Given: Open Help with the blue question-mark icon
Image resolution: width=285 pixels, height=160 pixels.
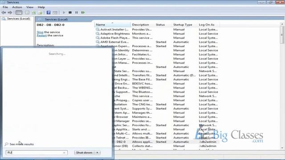Looking at the screenshot, I should click(49, 12).
